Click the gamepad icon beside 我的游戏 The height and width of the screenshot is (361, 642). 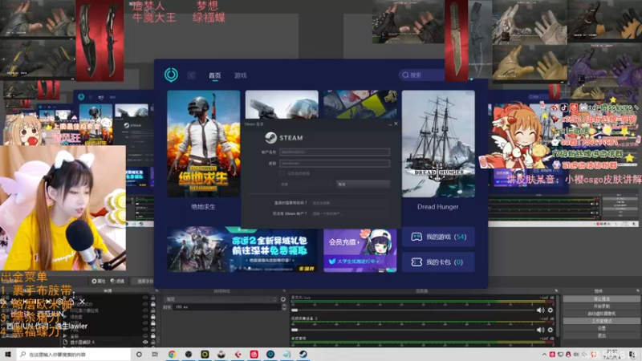(416, 237)
